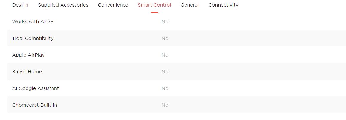Click the Works with Alexa label
Screen dimensions: 346x120
[x=33, y=22]
